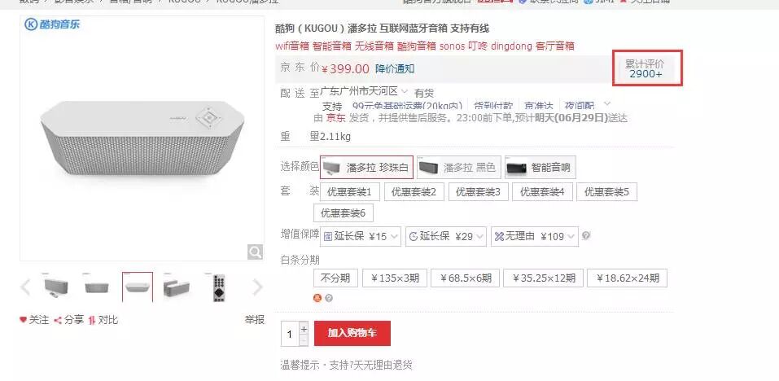
Task: Select the 潘多拉 黑色 color option
Action: coord(458,168)
